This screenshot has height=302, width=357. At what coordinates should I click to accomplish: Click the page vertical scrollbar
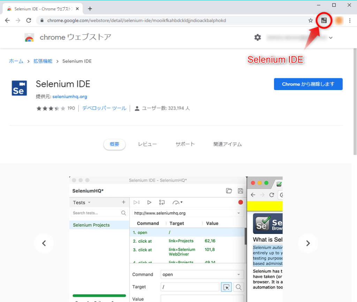[x=355, y=102]
